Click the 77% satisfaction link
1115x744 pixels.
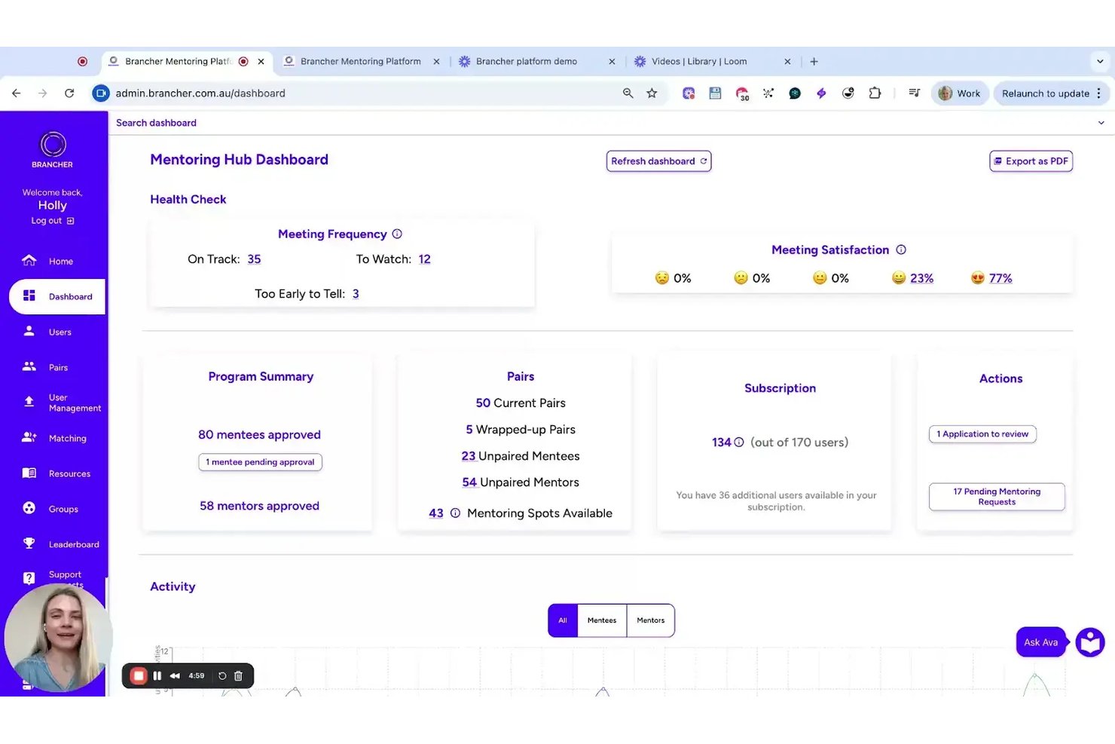coord(1000,278)
